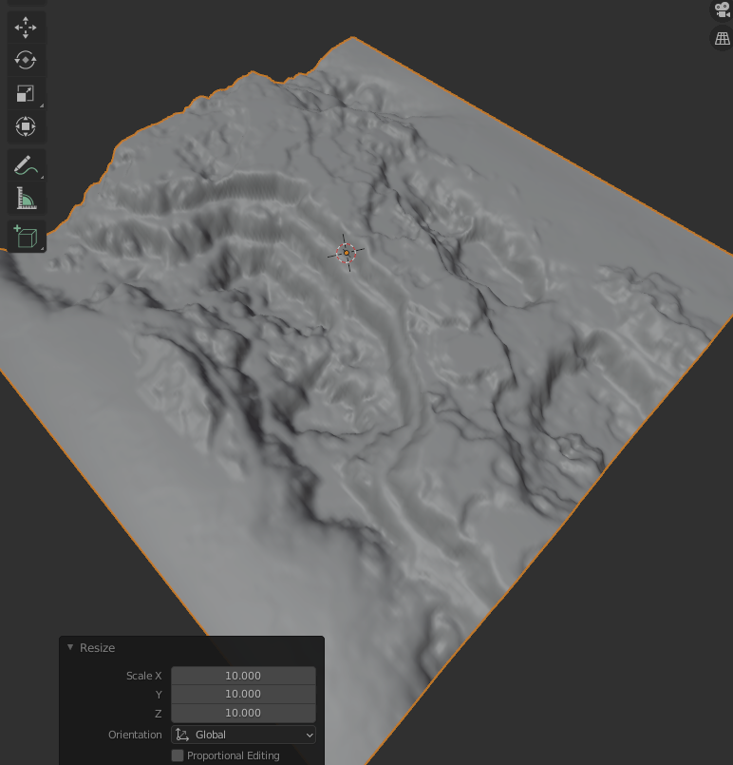Open the Orientation Global dropdown
The width and height of the screenshot is (733, 765).
coord(243,735)
